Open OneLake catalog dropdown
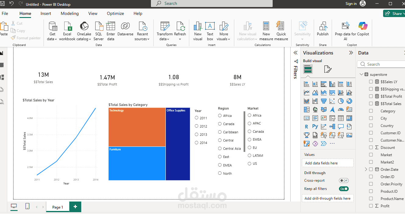 (x=90, y=39)
